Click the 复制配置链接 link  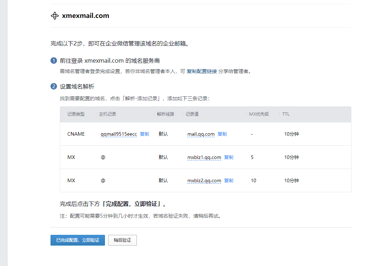coord(202,71)
